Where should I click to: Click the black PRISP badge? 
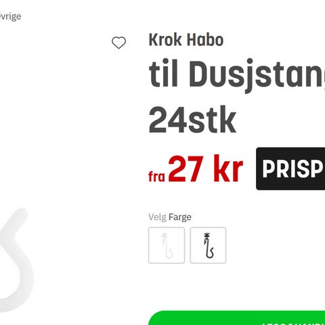coord(290,169)
